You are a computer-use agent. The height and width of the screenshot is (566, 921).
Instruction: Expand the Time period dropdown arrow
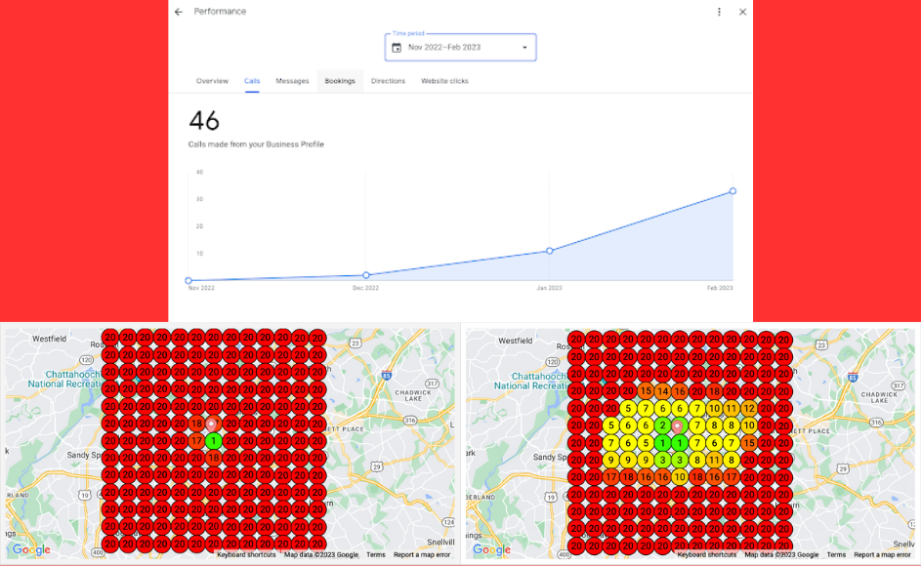(524, 47)
